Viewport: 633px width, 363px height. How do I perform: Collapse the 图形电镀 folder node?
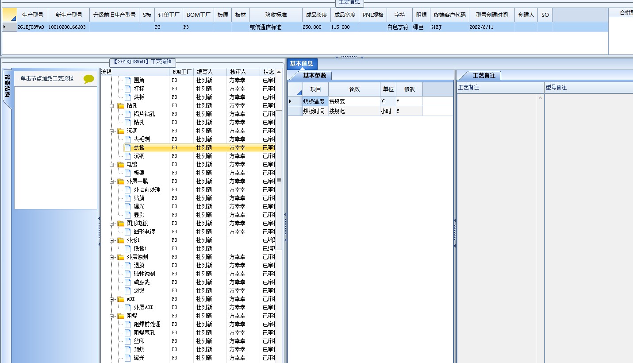coord(112,224)
